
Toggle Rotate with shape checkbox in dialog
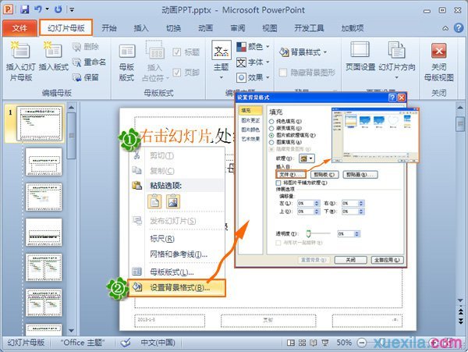coord(278,243)
